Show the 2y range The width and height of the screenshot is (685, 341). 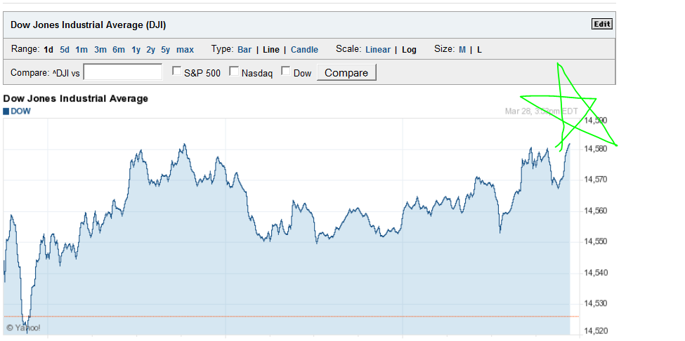click(x=151, y=50)
